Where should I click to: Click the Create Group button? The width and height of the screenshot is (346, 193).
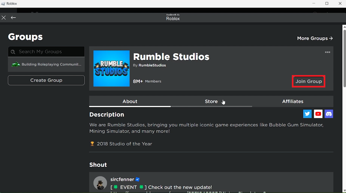[46, 80]
